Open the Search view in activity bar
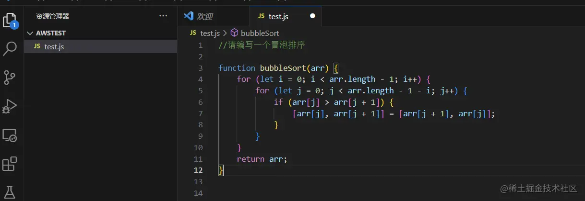This screenshot has width=585, height=201. (10, 48)
